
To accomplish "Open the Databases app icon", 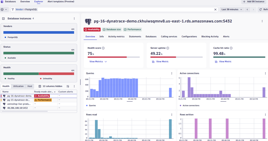I will tap(2, 2).
